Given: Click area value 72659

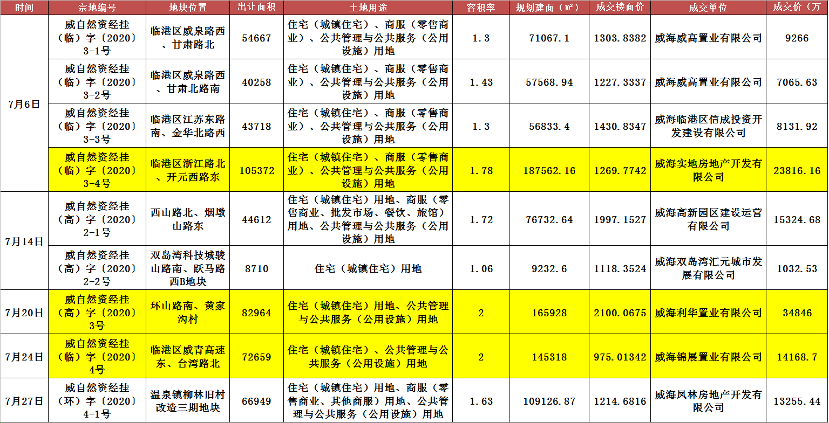Looking at the screenshot, I should pos(257,357).
